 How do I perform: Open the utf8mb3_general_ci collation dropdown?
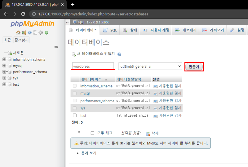[x=150, y=66]
